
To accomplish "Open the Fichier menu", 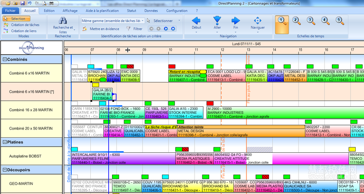I will point(11,11).
